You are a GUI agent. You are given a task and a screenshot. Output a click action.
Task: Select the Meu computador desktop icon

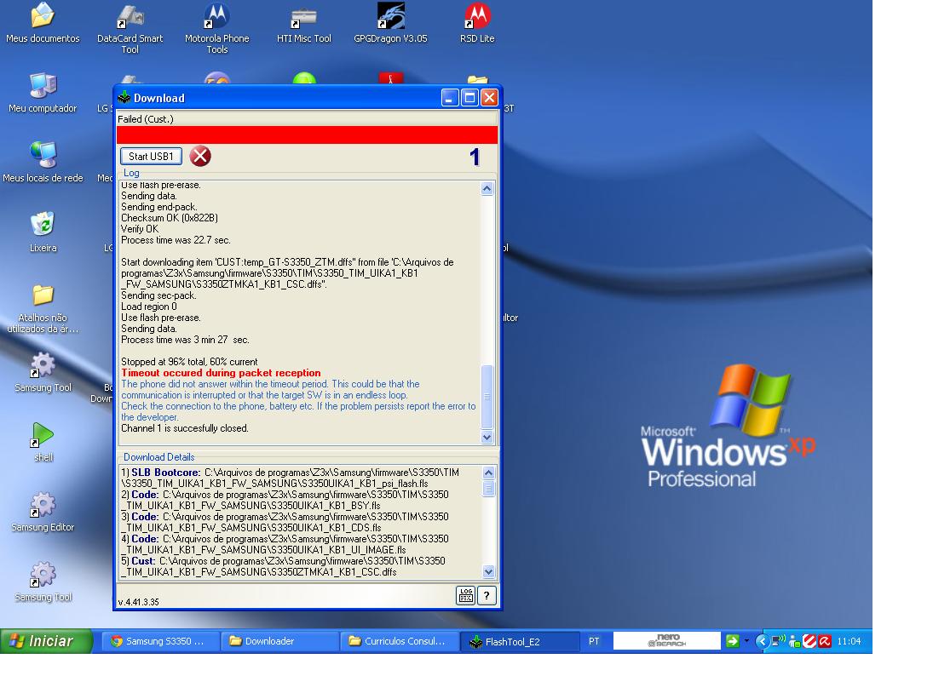pos(43,94)
